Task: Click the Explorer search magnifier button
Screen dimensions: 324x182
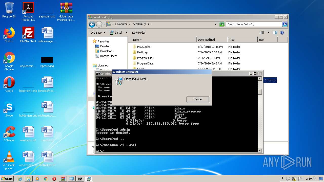Action: point(285,24)
